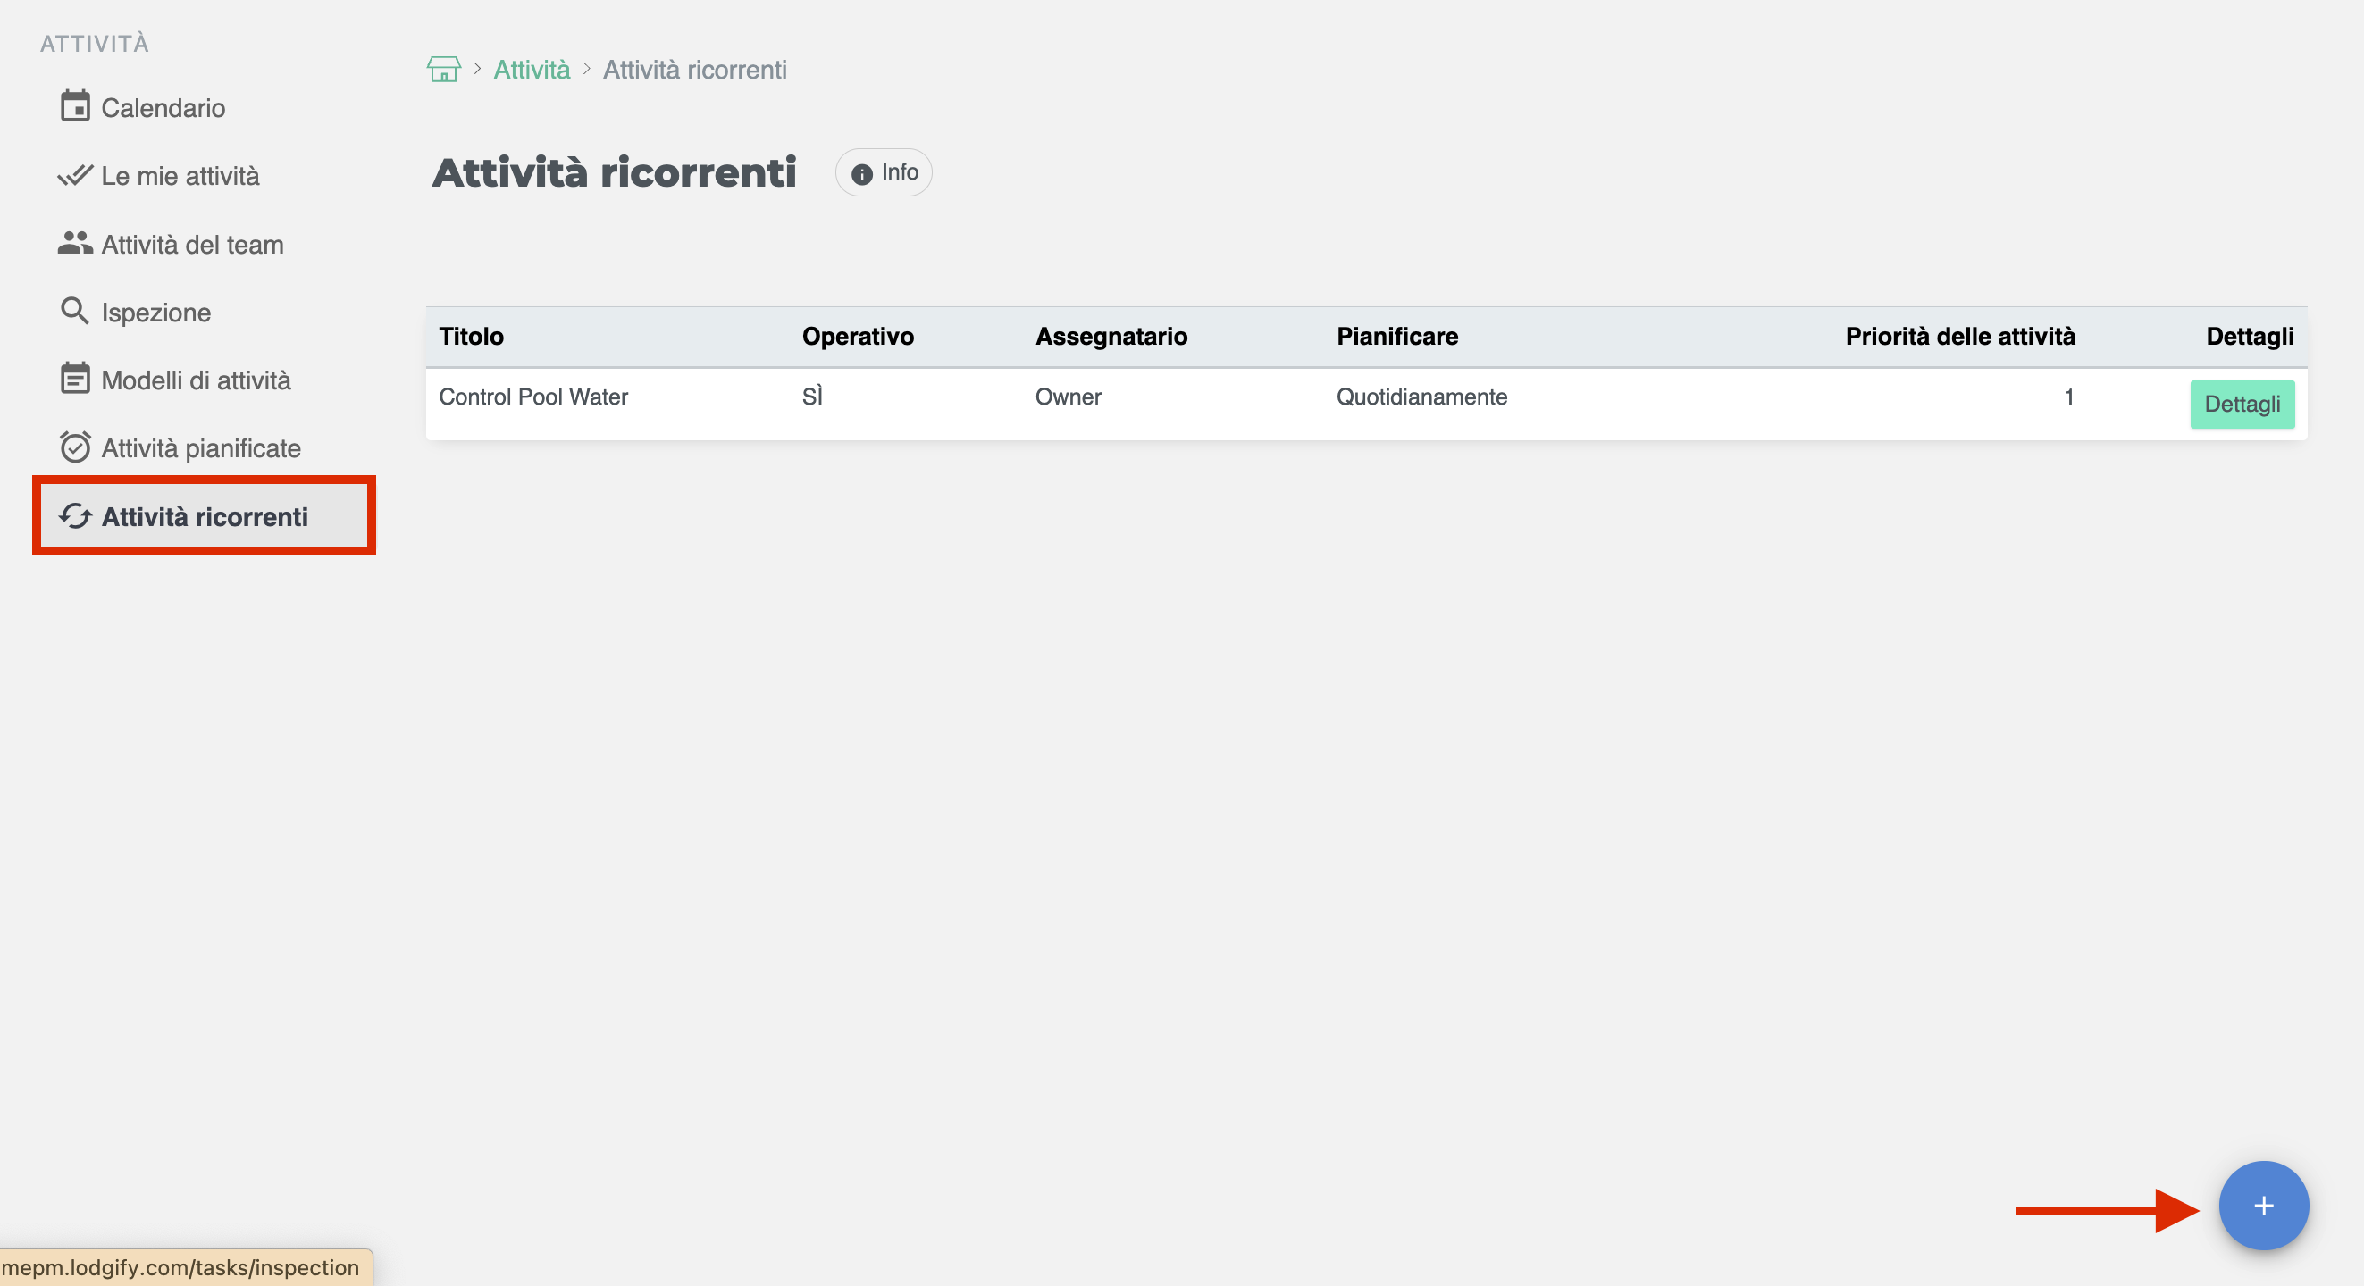2364x1286 pixels.
Task: Click the people icon for Attività del team
Action: pyautogui.click(x=75, y=243)
